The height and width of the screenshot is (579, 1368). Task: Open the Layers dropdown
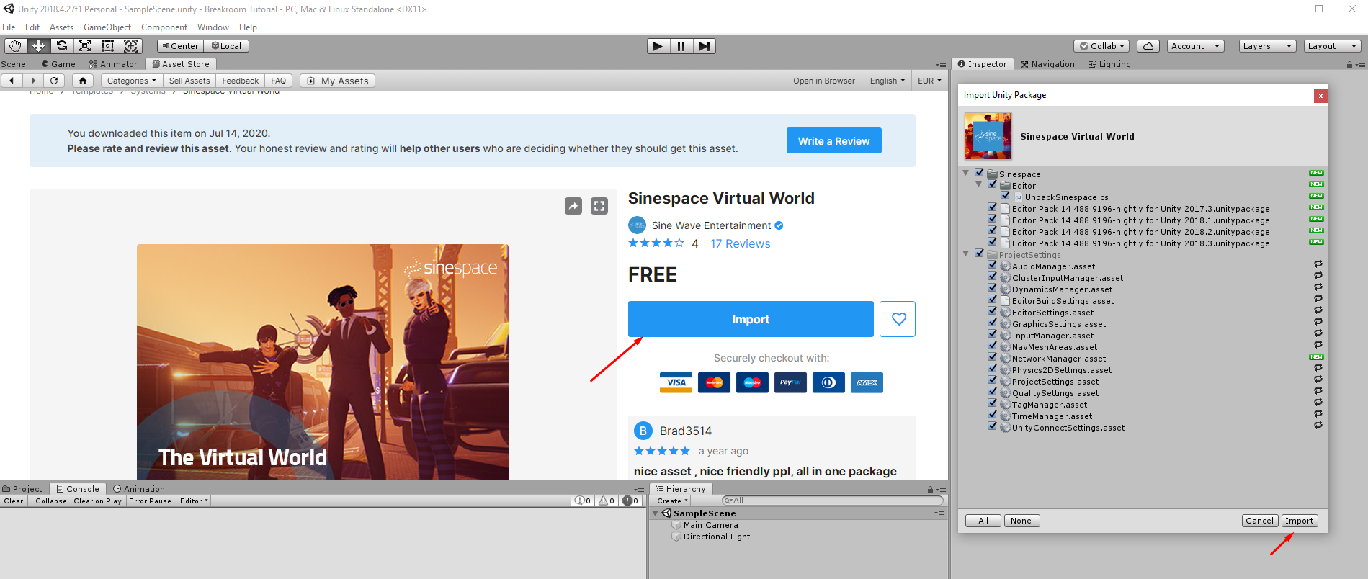[1266, 46]
